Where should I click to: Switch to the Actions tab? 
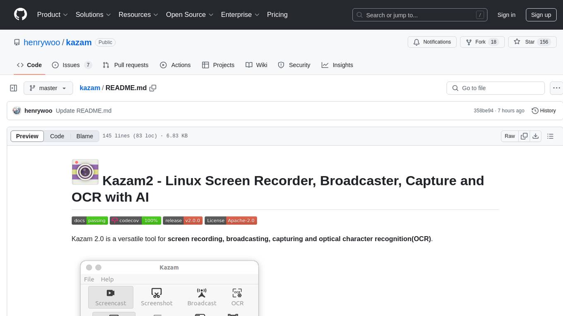[x=175, y=65]
